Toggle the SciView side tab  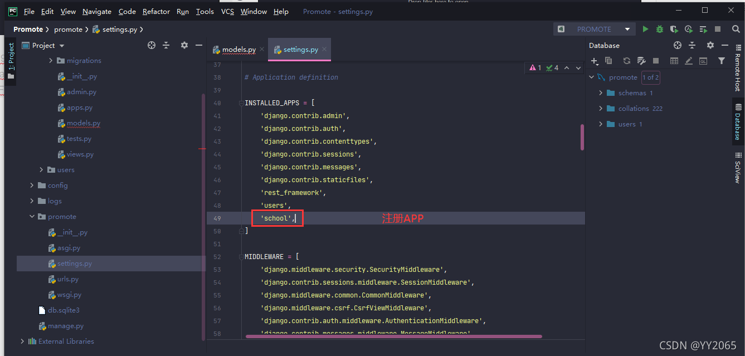click(738, 168)
